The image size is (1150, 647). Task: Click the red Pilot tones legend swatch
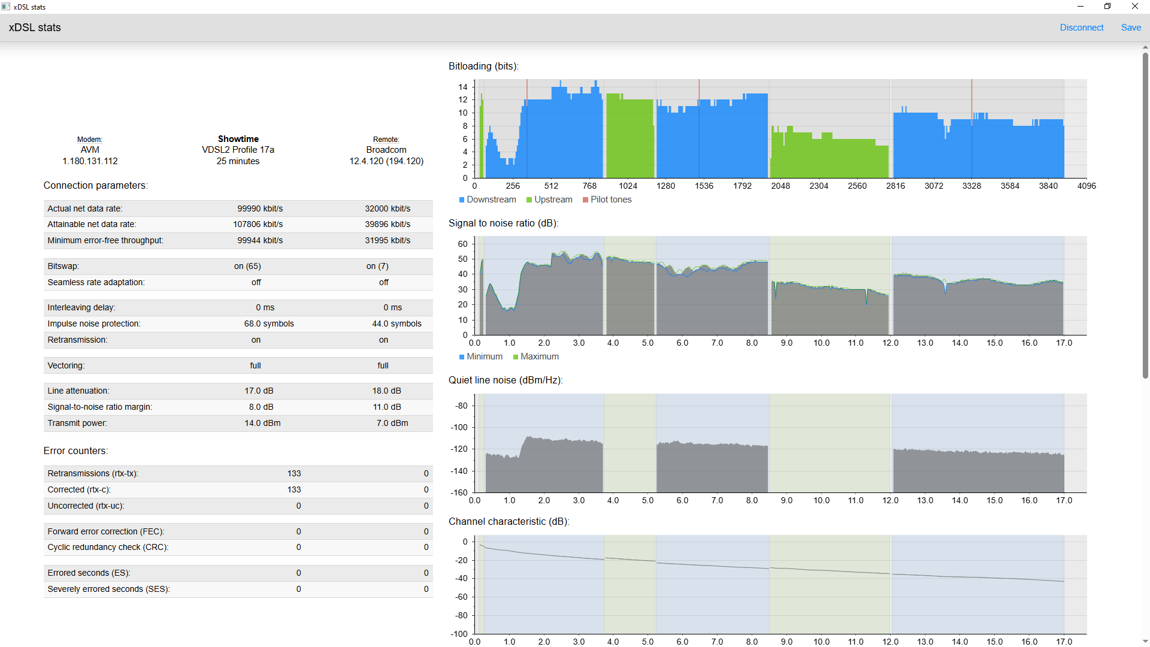pos(586,200)
